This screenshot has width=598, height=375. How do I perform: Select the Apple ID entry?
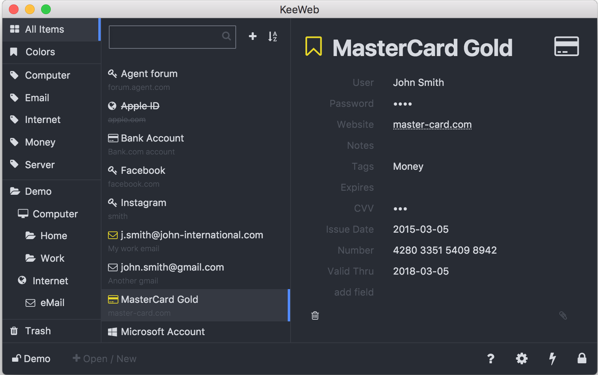point(195,112)
